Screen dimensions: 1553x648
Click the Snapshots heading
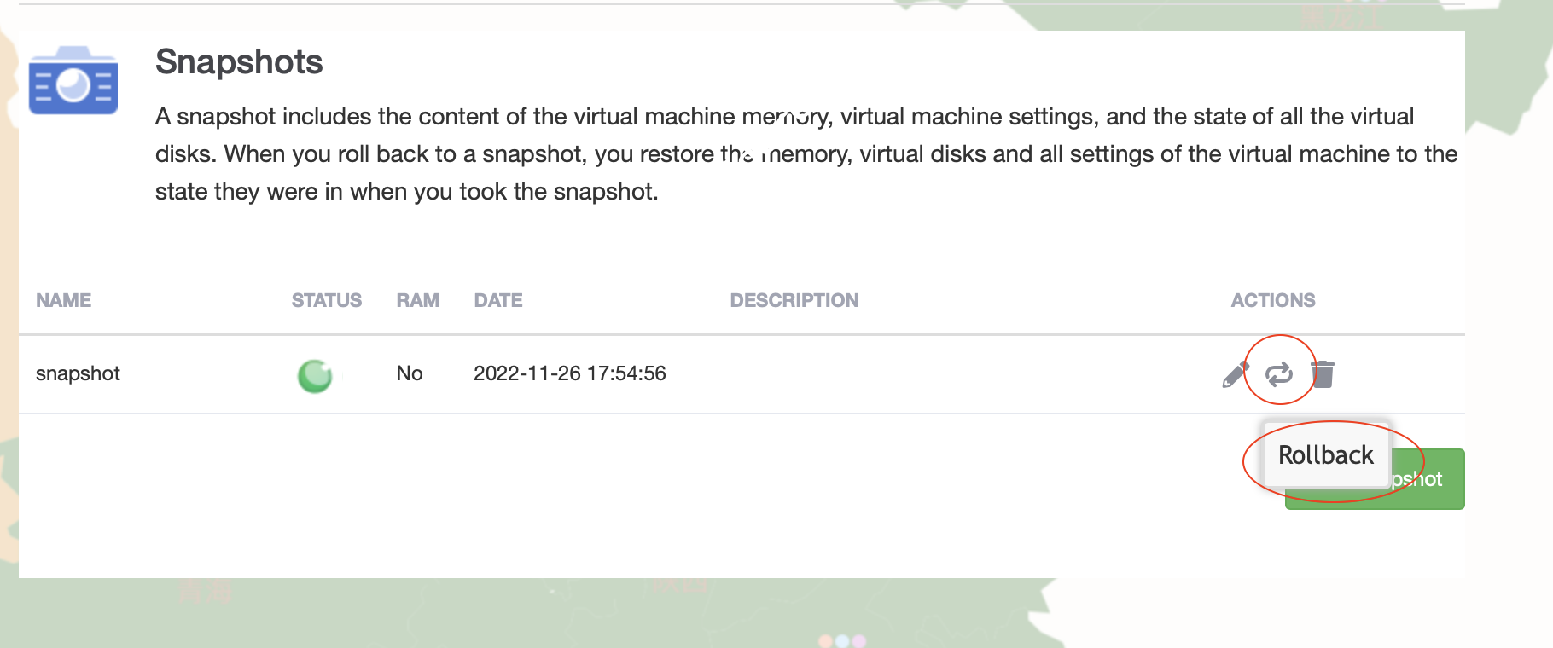click(x=239, y=62)
